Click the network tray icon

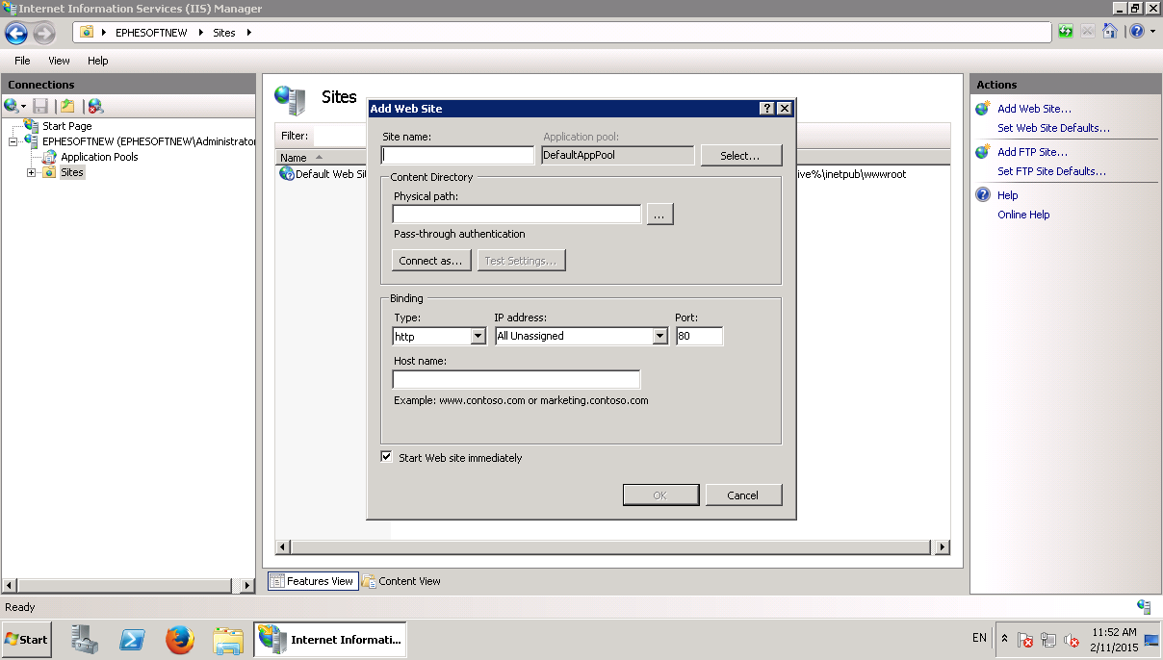click(x=1048, y=640)
